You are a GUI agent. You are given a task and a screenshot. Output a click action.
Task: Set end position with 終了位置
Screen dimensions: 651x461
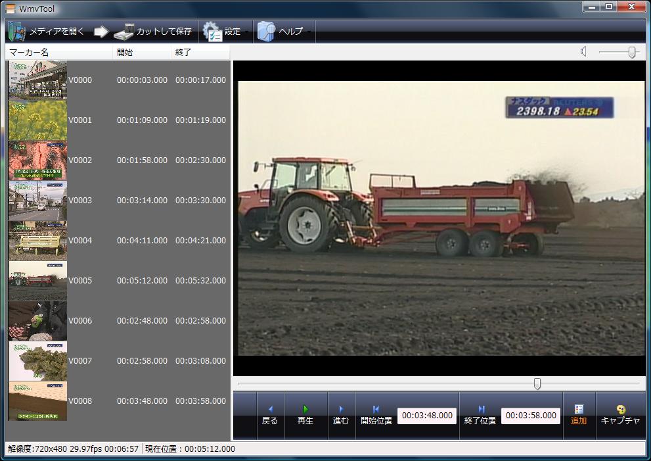point(480,415)
